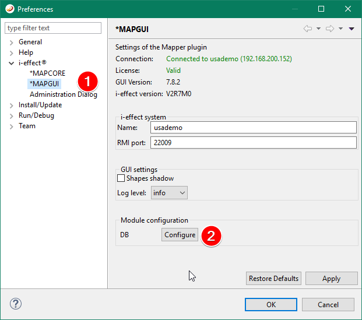Image resolution: width=362 pixels, height=320 pixels.
Task: Collapse the i-effect tree node
Action: coord(11,63)
